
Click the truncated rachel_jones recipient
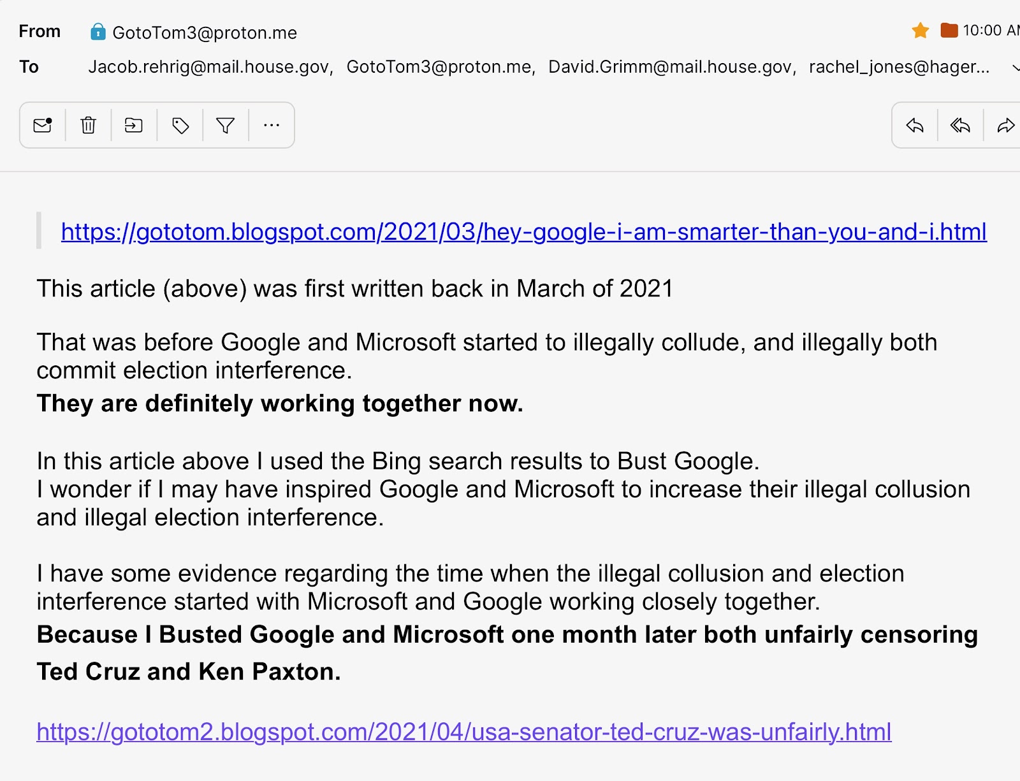tap(899, 67)
